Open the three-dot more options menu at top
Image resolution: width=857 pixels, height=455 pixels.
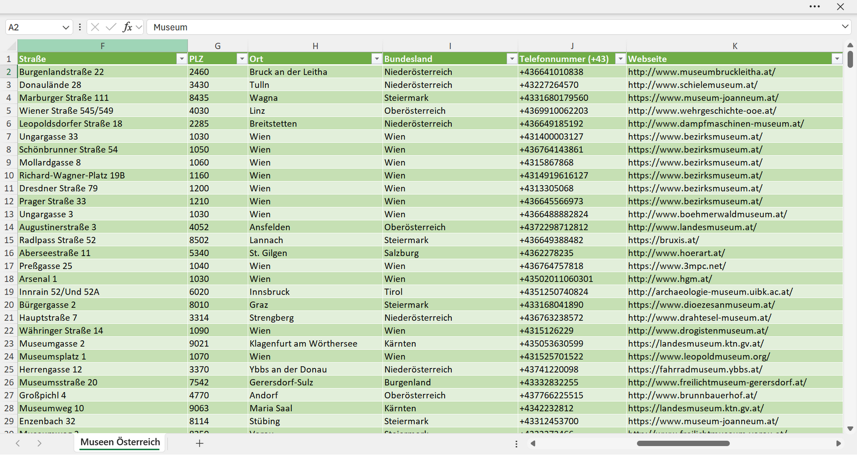[x=815, y=7]
